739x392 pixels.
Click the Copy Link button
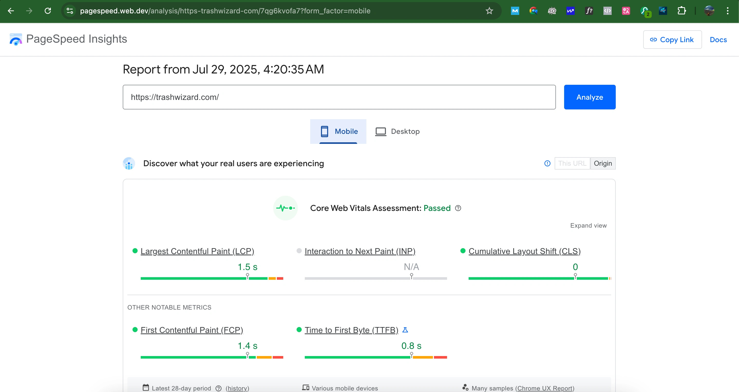(672, 40)
